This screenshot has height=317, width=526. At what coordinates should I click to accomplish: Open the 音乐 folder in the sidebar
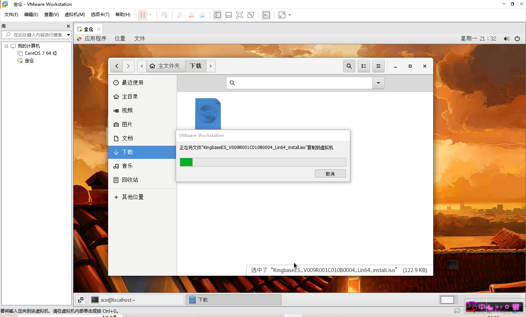click(142, 166)
